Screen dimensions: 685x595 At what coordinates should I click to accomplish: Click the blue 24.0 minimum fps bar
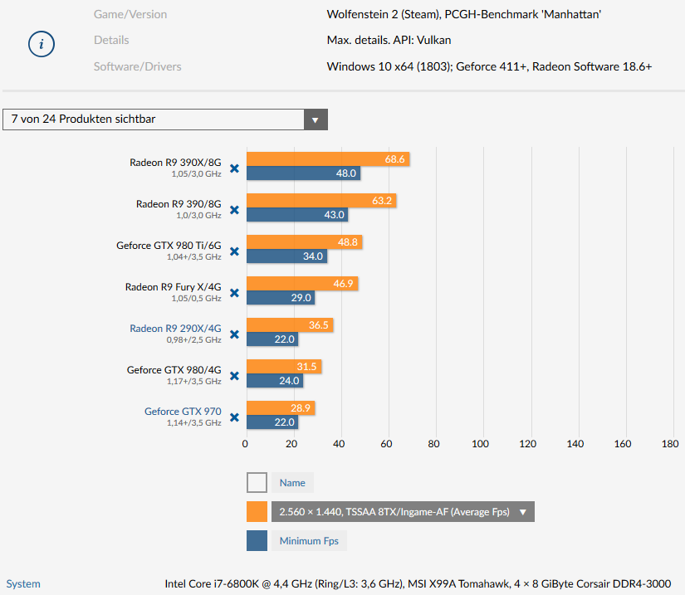pyautogui.click(x=275, y=380)
